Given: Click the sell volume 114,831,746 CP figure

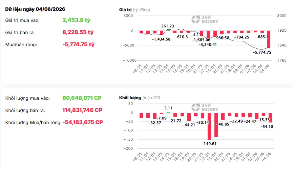Looking at the screenshot, I should point(82,110).
